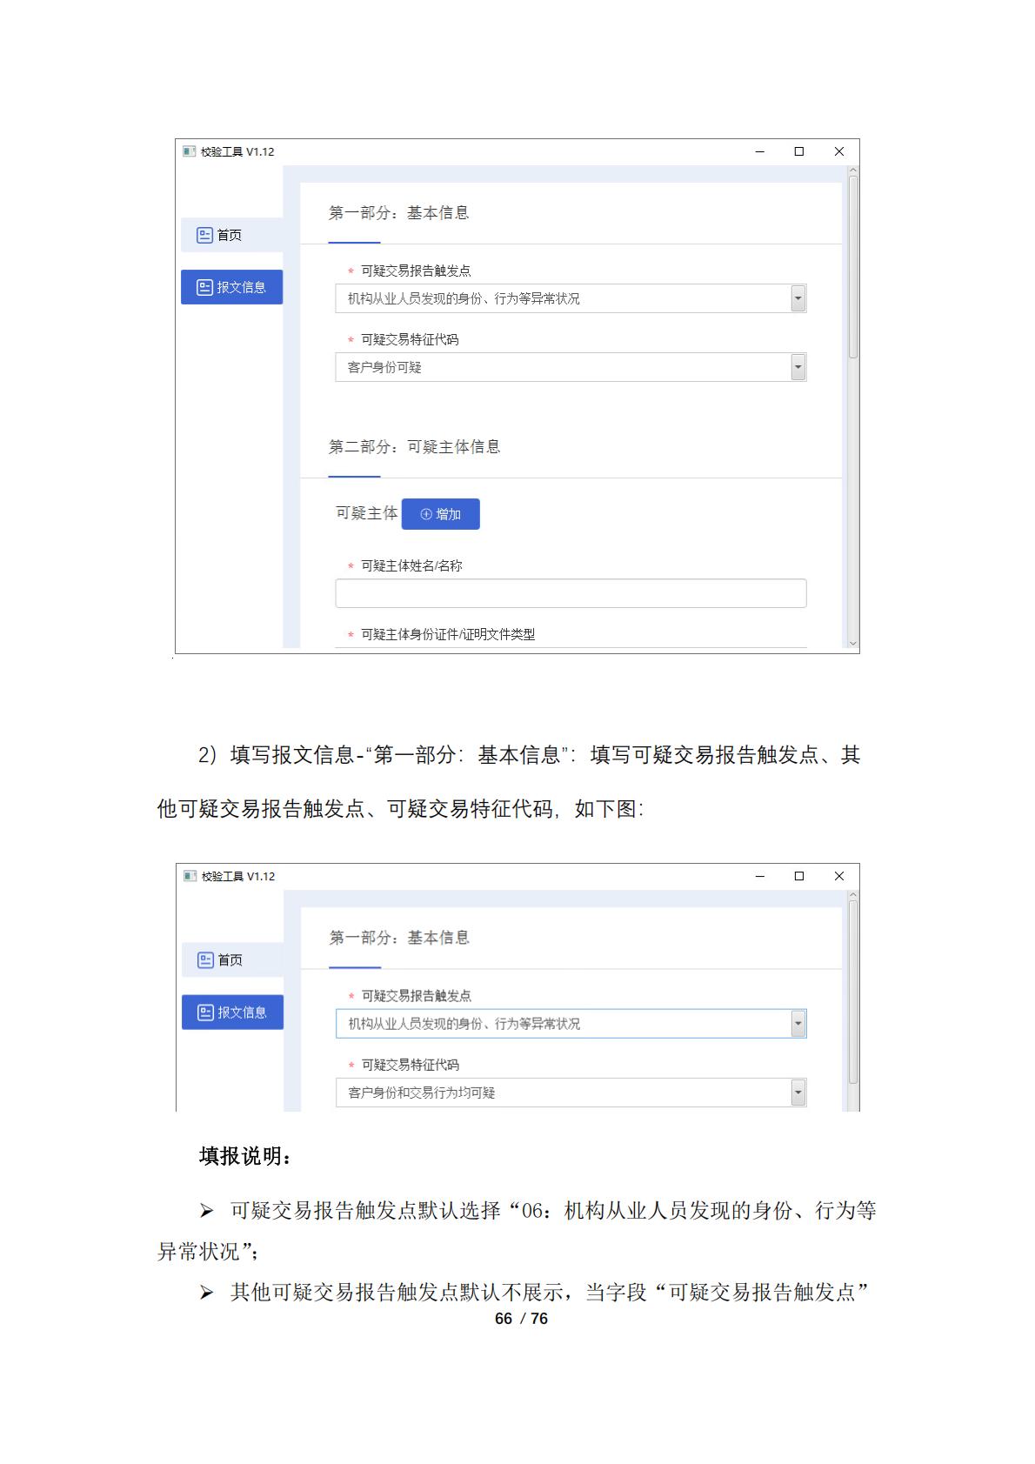
Task: Click the upper window's title bar app icon
Action: [x=189, y=151]
